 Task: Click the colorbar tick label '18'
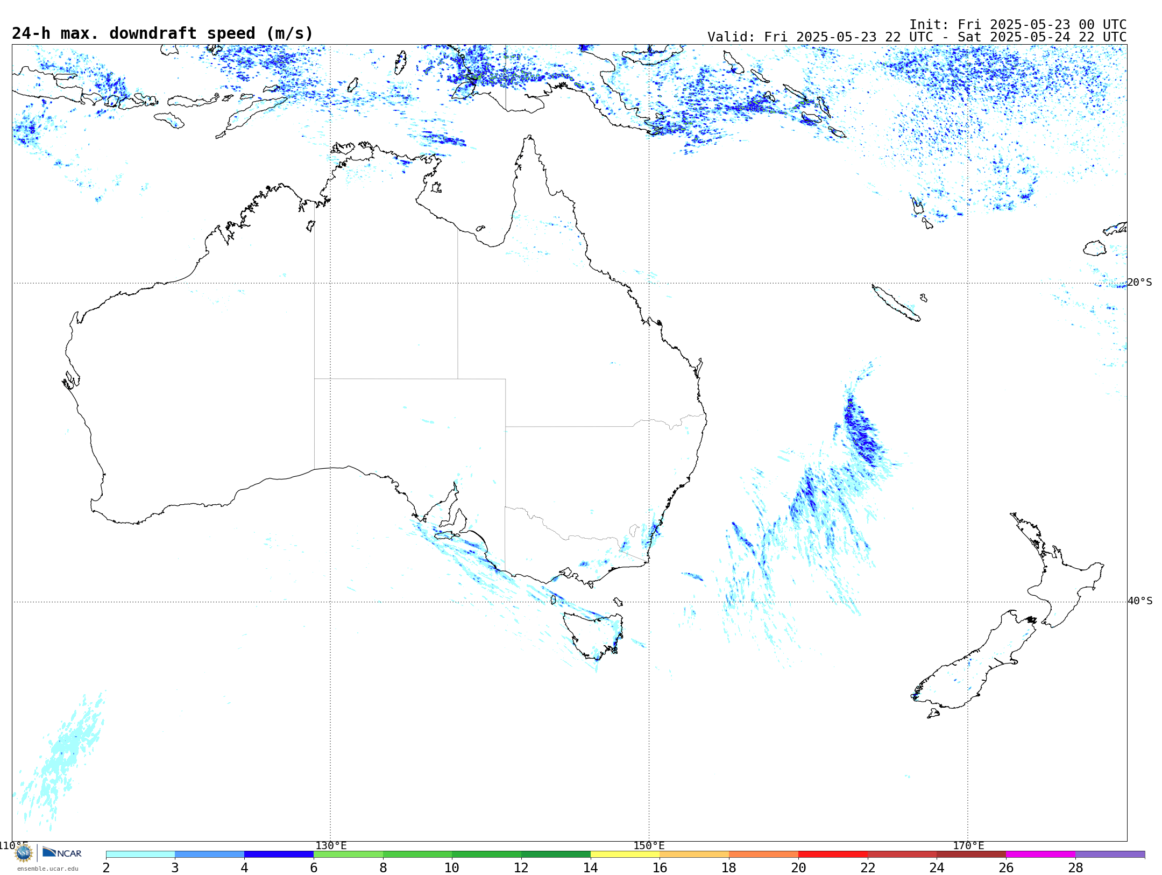(729, 867)
